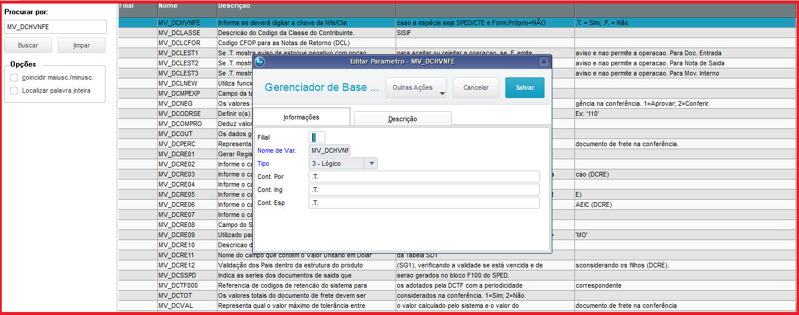799x315 pixels.
Task: Click the Cancelar button
Action: click(x=476, y=87)
